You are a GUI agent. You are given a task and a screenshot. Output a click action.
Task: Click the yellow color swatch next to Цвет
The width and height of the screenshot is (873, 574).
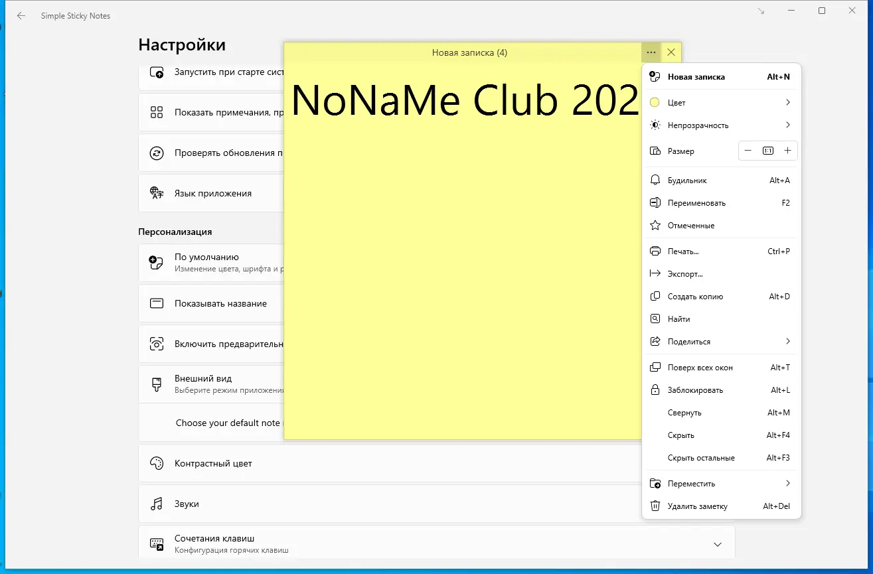coord(655,102)
